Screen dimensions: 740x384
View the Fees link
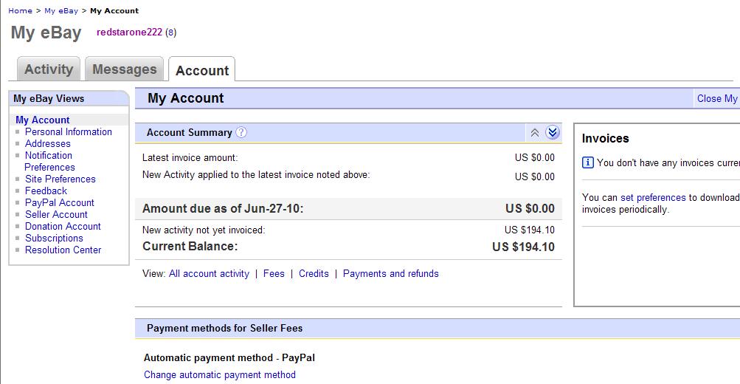tap(274, 273)
